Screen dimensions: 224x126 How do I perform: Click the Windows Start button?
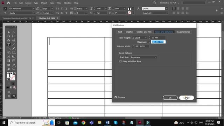coord(4,122)
